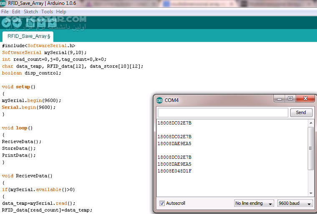
Task: Maximize the COM4 serial monitor window
Action: click(x=290, y=99)
